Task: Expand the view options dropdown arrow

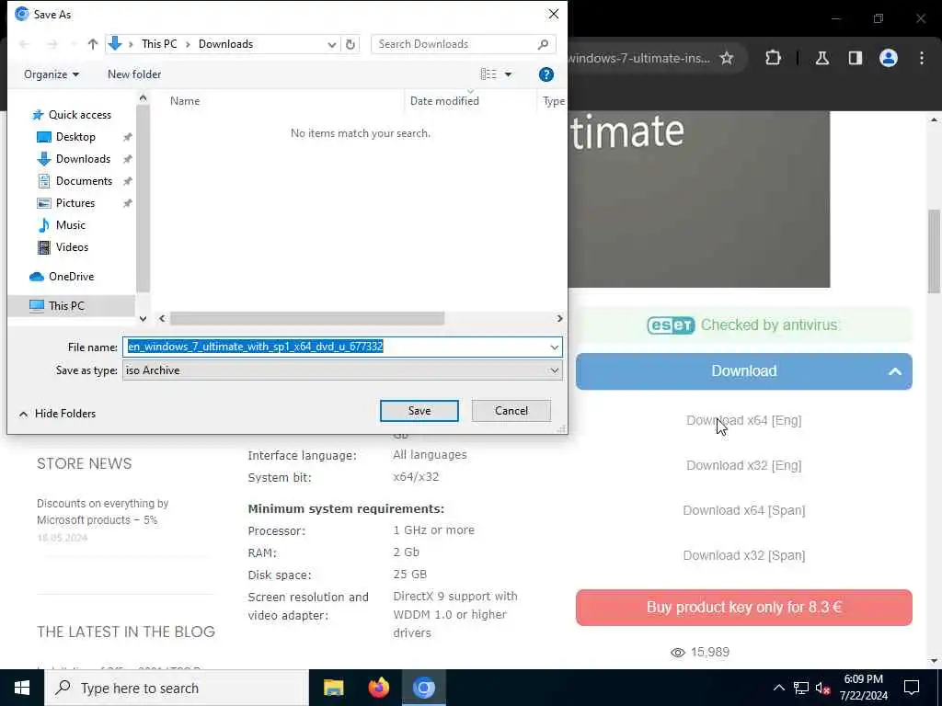Action: click(x=508, y=74)
